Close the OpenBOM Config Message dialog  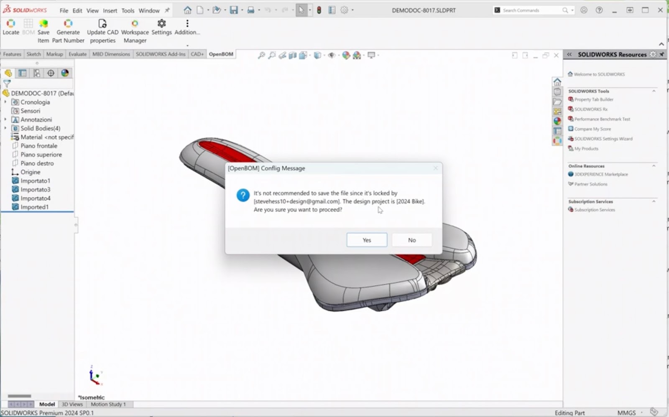[435, 168]
